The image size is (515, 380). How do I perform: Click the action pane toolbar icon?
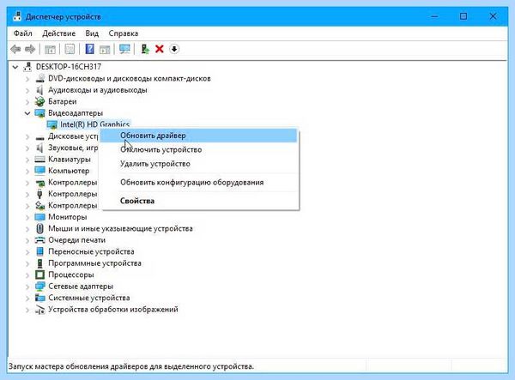click(x=105, y=49)
